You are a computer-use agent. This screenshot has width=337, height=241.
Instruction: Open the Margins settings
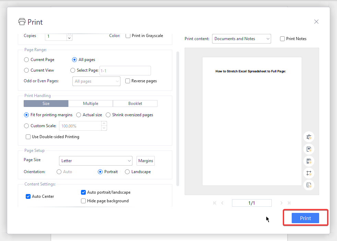(145, 160)
